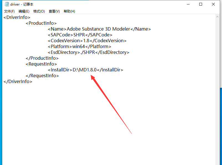Place cursor on the closing </DriverInfo> tag
This screenshot has width=222, height=165.
[18, 82]
